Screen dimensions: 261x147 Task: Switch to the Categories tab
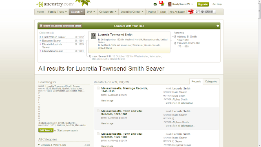[x=211, y=82]
